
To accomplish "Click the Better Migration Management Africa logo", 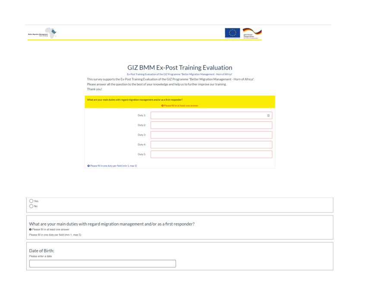I will click(x=42, y=33).
